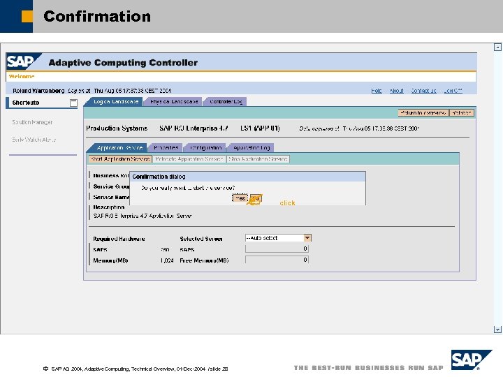Click the Description label
This screenshot has width=503, height=377.
[108, 207]
